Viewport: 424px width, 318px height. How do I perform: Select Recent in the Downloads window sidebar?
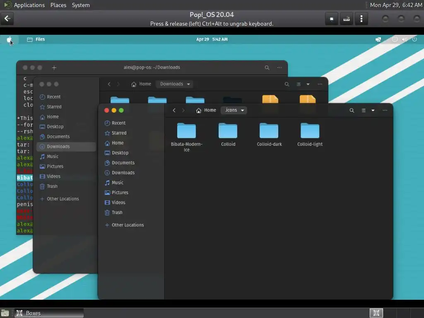pyautogui.click(x=66, y=97)
